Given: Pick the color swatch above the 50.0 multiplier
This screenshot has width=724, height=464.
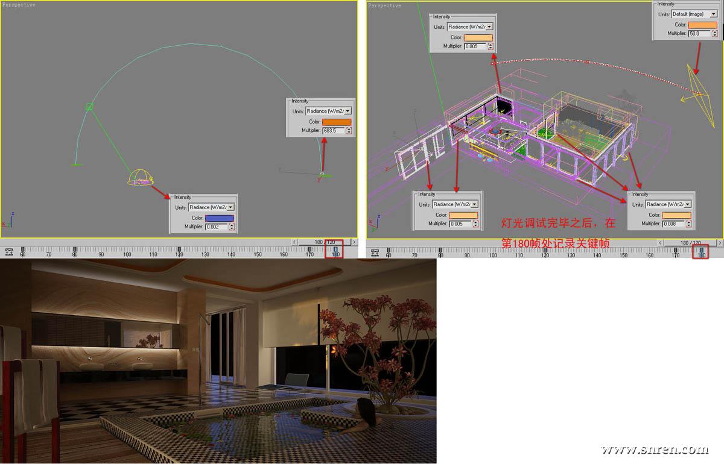Looking at the screenshot, I should click(703, 25).
